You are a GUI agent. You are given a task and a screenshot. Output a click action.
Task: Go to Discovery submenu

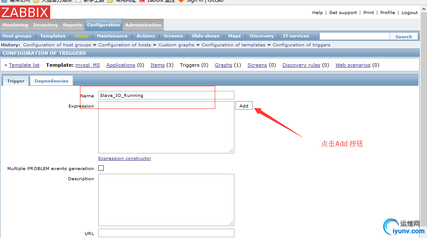point(262,36)
